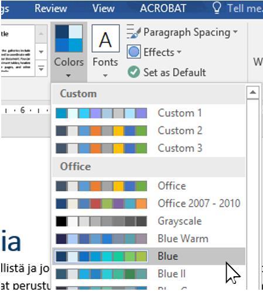
Task: Choose the Office 2007 - 2010 palette
Action: [x=149, y=204]
